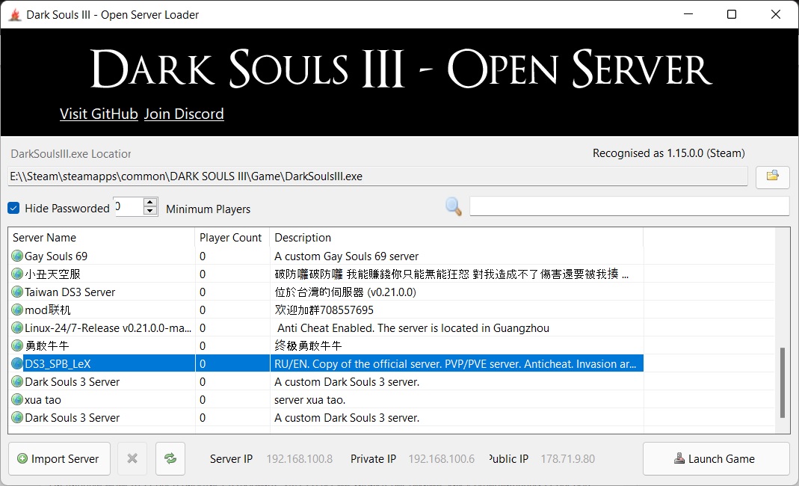Click the Public IP value 178.71.9.80
Image resolution: width=799 pixels, height=486 pixels.
point(567,458)
